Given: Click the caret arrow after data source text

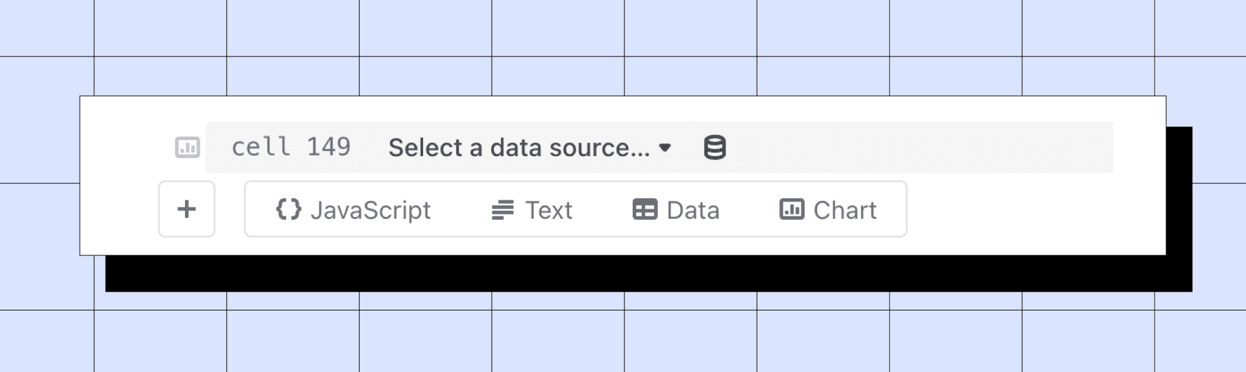Looking at the screenshot, I should click(665, 148).
